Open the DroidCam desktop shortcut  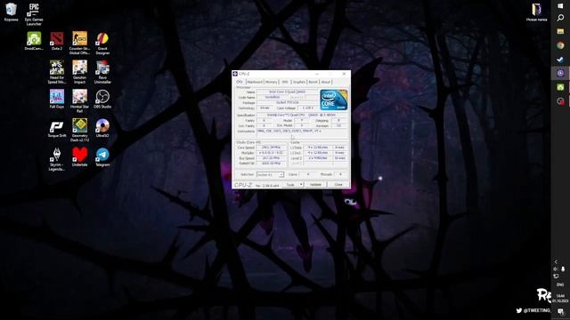point(34,41)
